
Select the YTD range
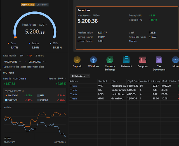(29, 56)
